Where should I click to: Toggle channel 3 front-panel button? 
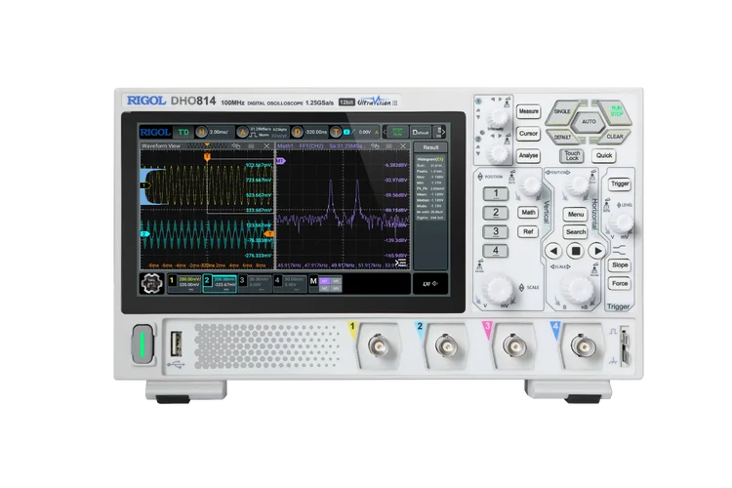496,231
